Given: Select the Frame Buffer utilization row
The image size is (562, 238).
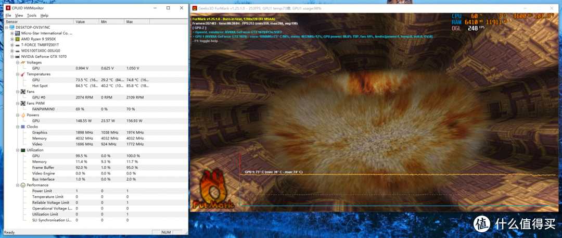Looking at the screenshot, I should point(43,168).
